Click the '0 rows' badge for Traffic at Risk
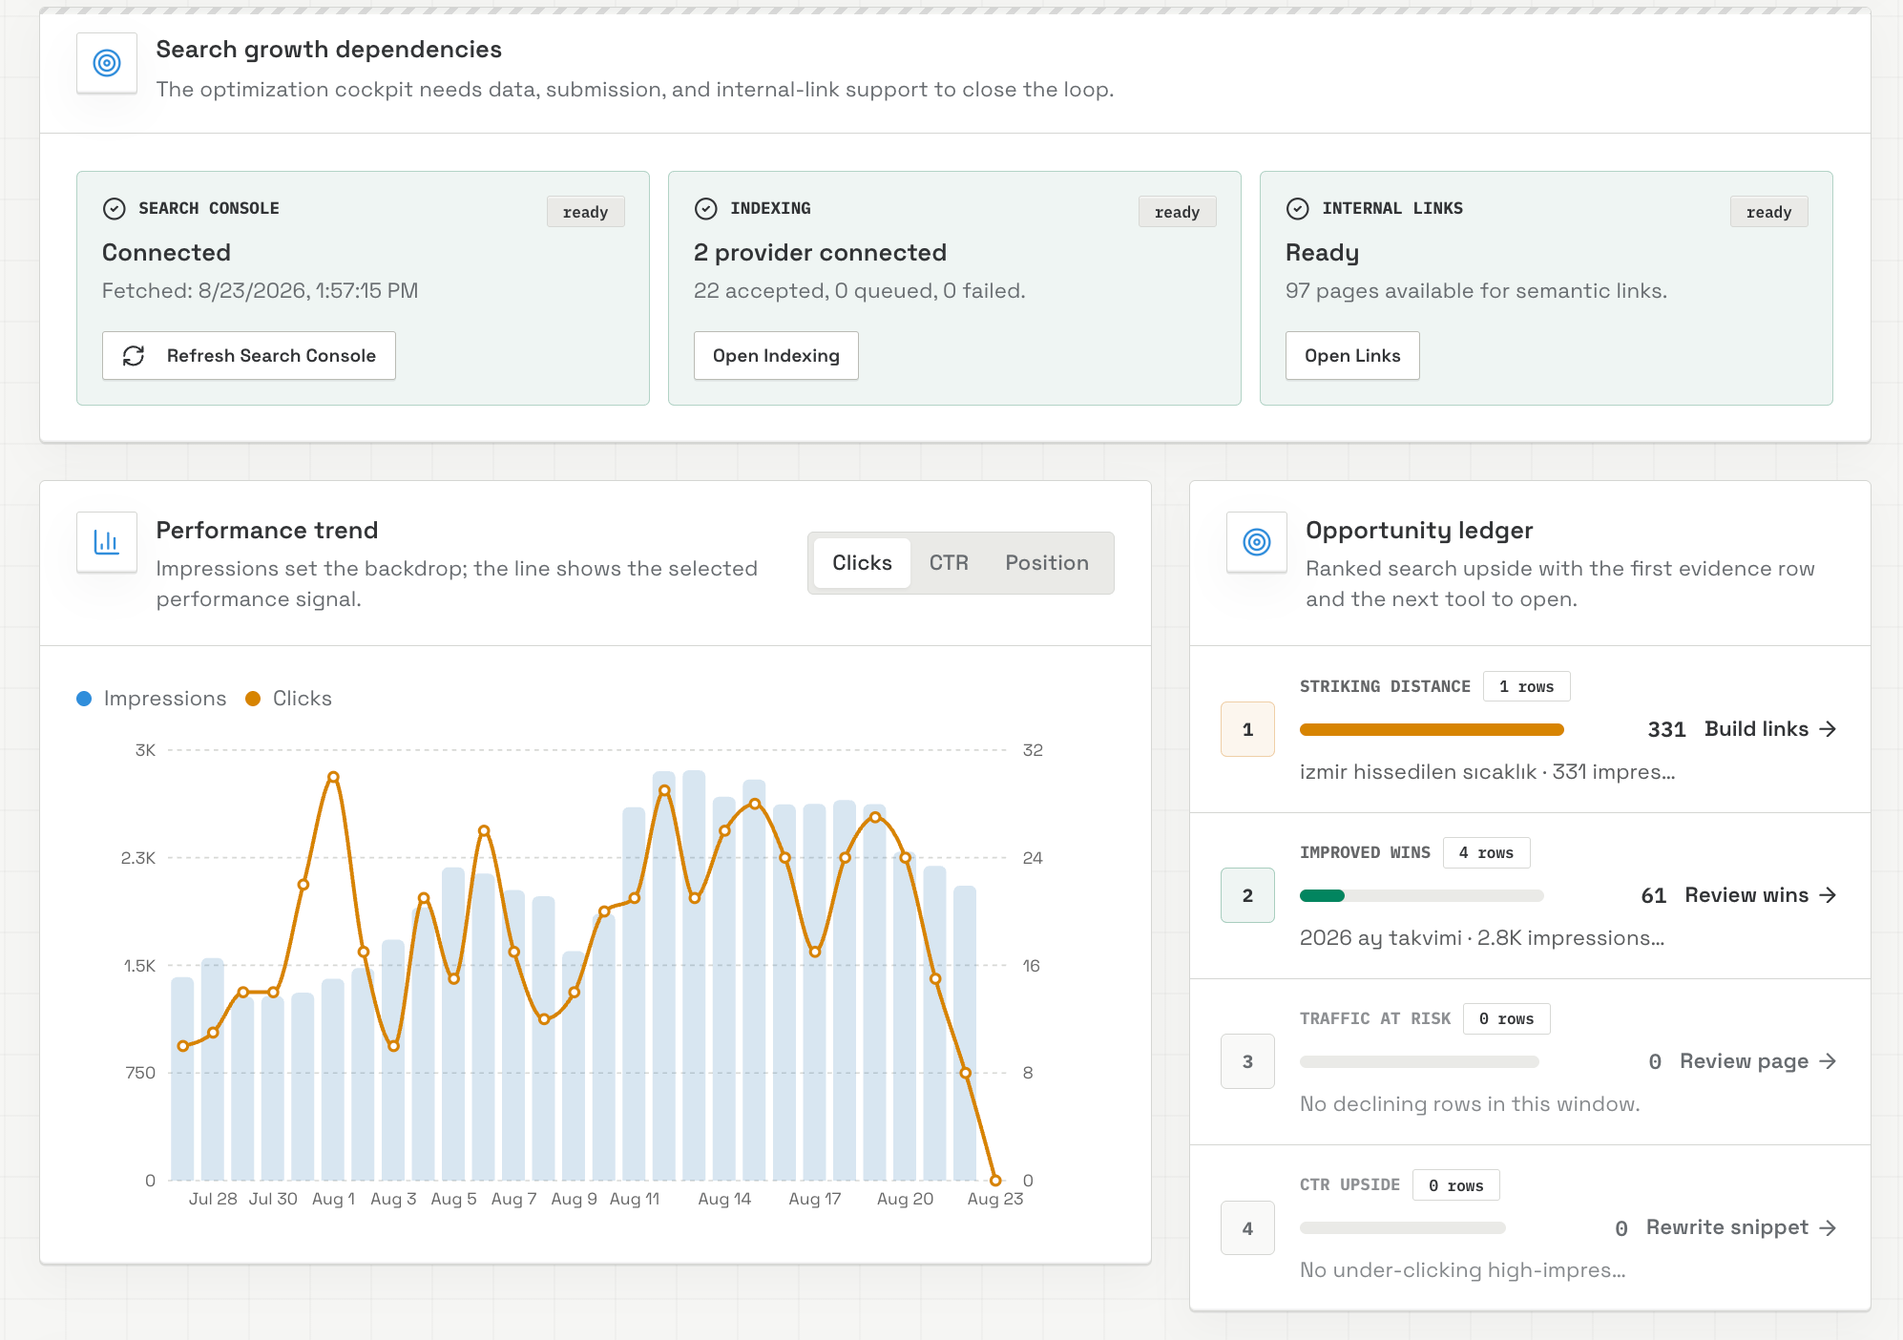1903x1340 pixels. point(1506,1018)
